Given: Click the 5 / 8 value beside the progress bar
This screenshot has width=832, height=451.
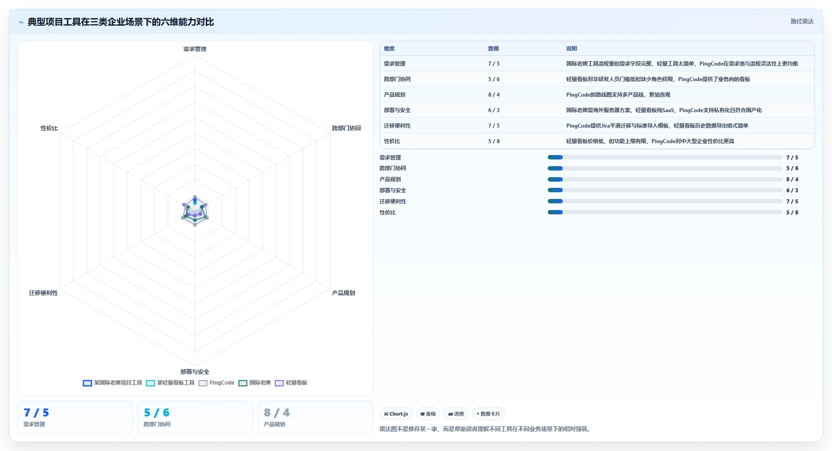Looking at the screenshot, I should [792, 213].
